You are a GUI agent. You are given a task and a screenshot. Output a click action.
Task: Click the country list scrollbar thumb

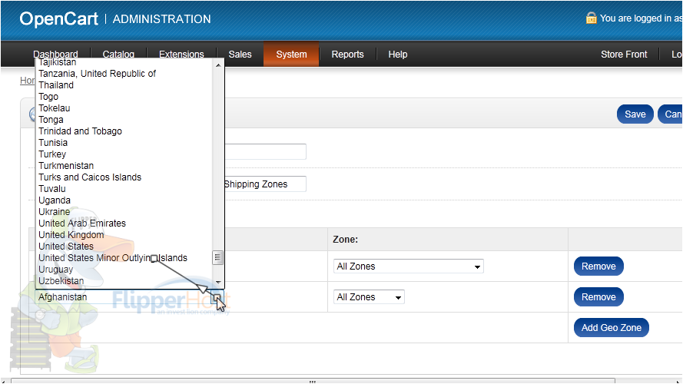(217, 257)
